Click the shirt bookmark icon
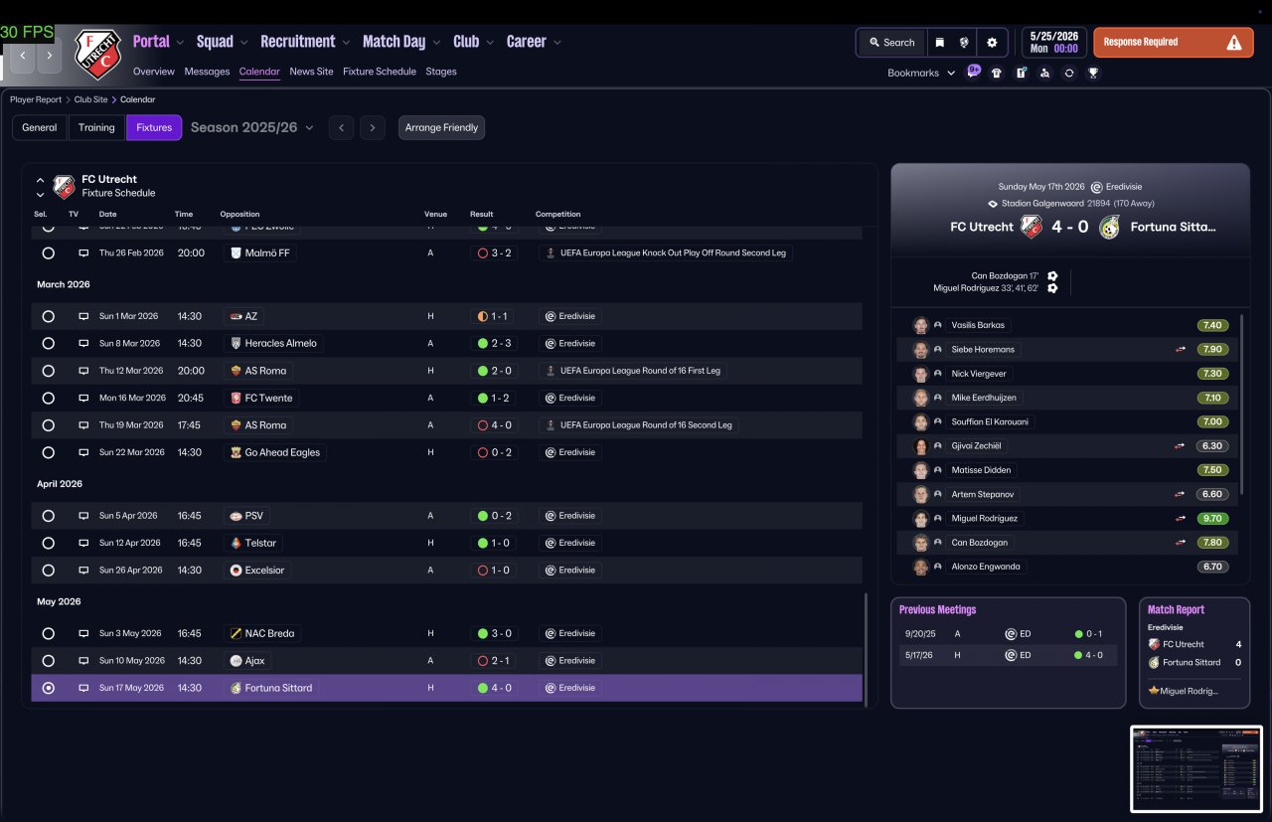1272x822 pixels. [x=997, y=73]
